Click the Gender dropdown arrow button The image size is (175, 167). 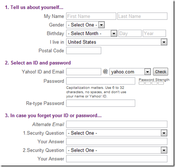[x=101, y=25]
